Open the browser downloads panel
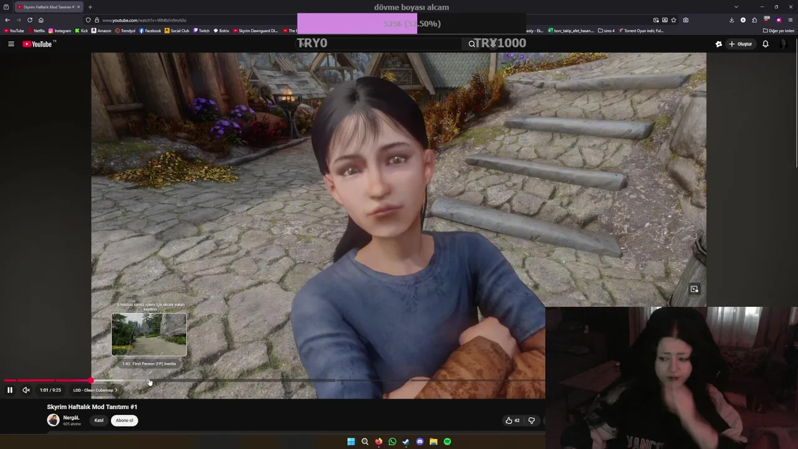 click(x=731, y=20)
